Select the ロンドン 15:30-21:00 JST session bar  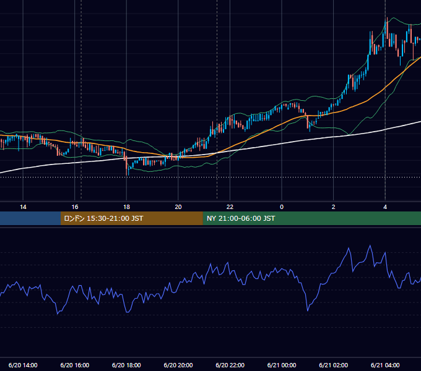(x=131, y=218)
